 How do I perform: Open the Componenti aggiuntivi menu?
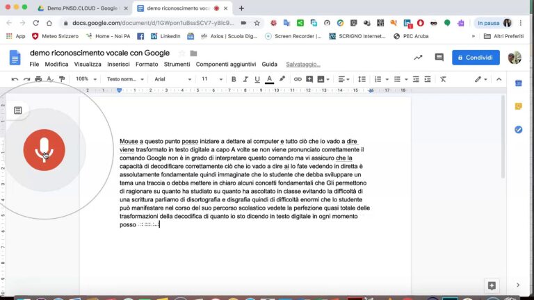click(x=226, y=65)
